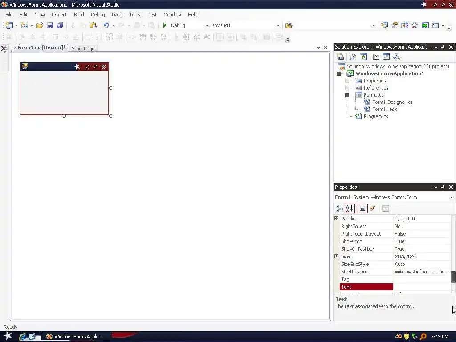
Task: Toggle the Alphabetical sort in the Properties panel
Action: point(350,208)
